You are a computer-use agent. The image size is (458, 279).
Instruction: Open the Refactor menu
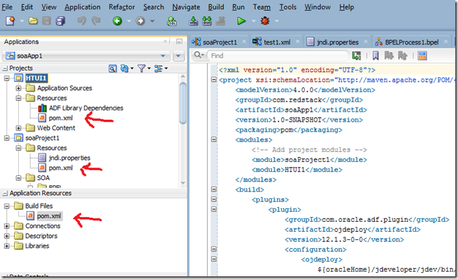pos(122,7)
